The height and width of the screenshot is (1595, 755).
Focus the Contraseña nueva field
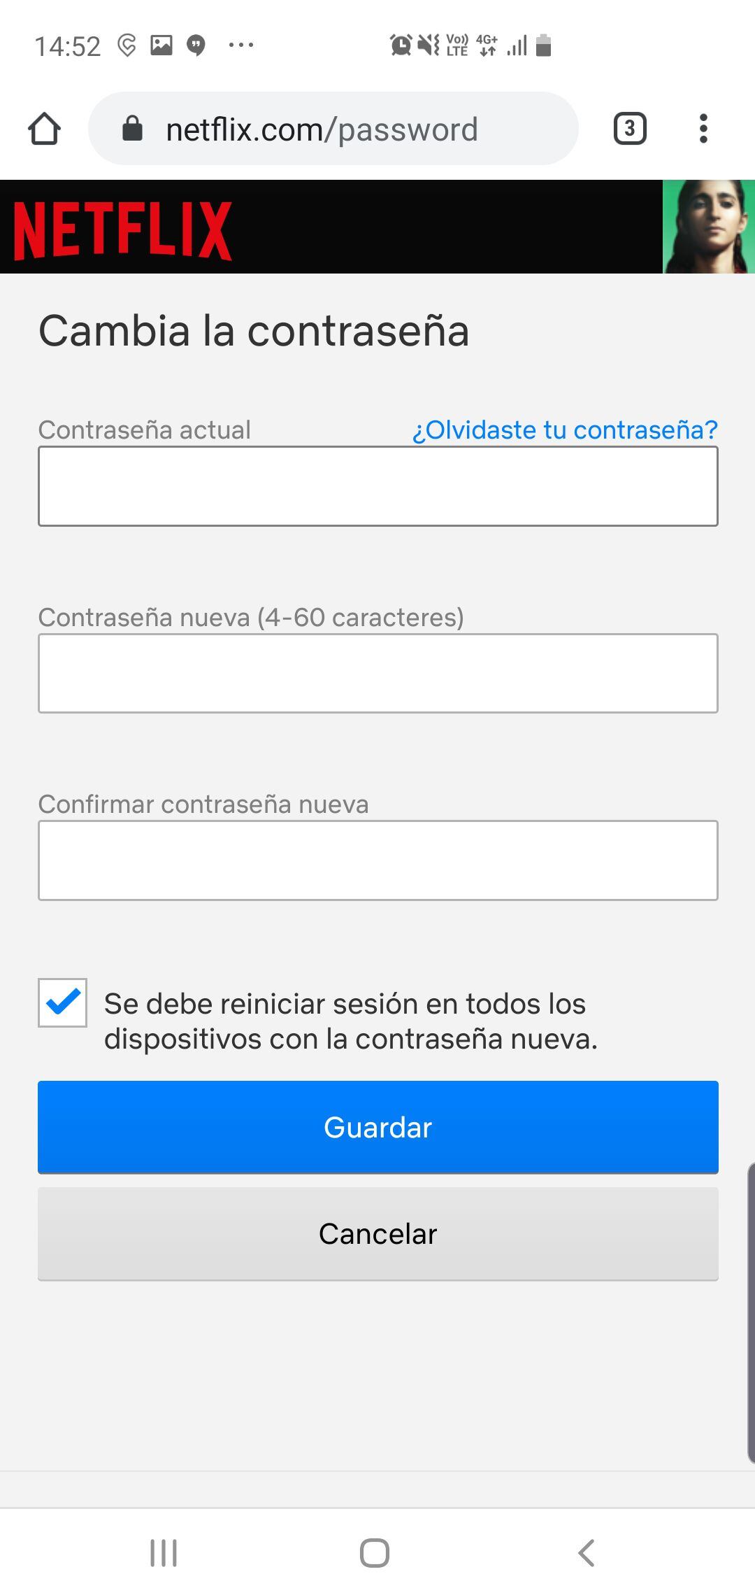[377, 673]
